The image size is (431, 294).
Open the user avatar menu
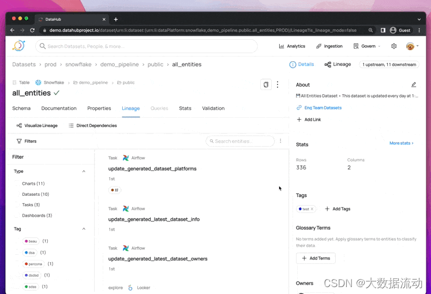coord(412,46)
